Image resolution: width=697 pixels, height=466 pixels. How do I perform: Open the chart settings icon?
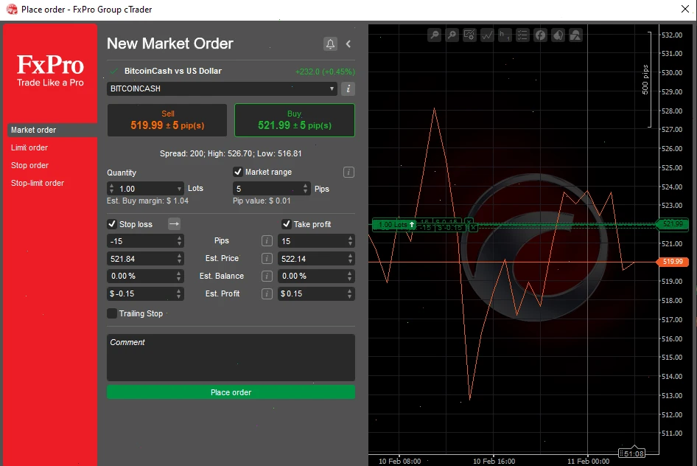point(469,35)
